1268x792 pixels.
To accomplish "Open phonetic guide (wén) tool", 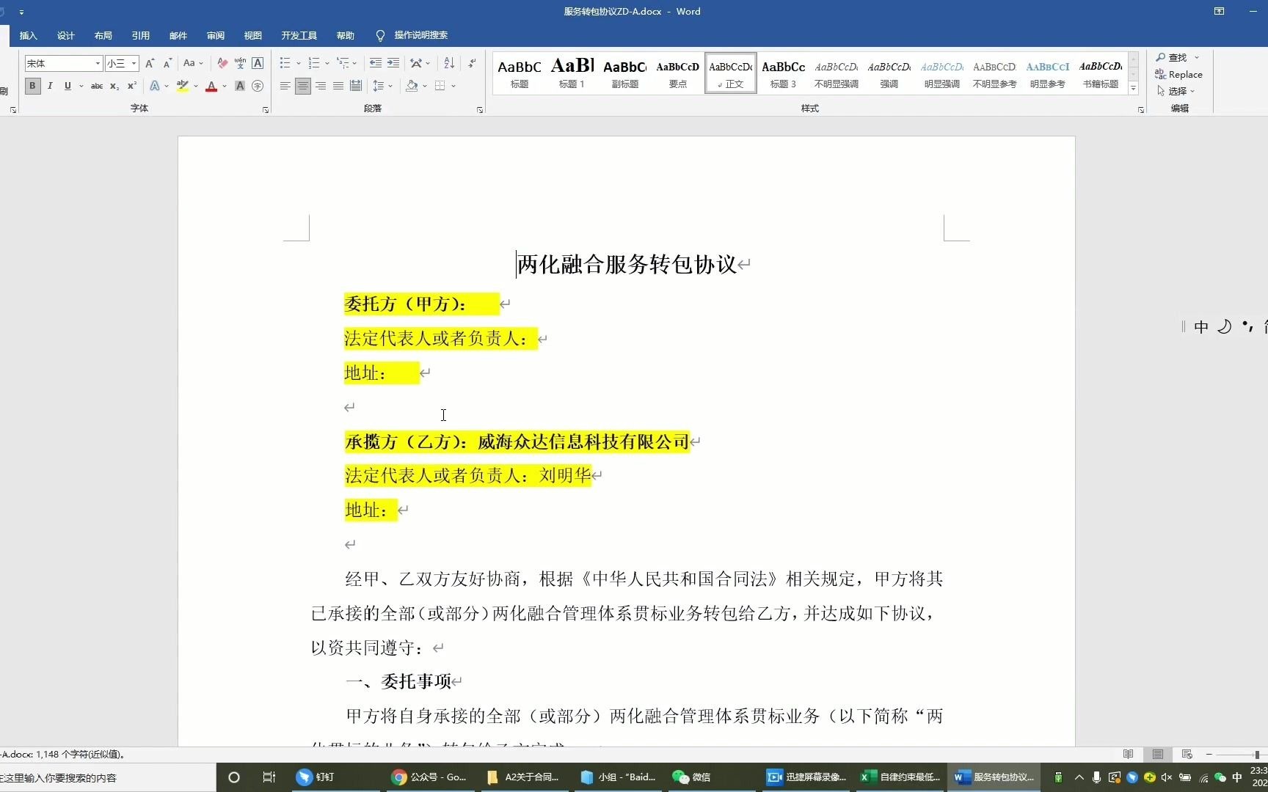I will click(240, 63).
